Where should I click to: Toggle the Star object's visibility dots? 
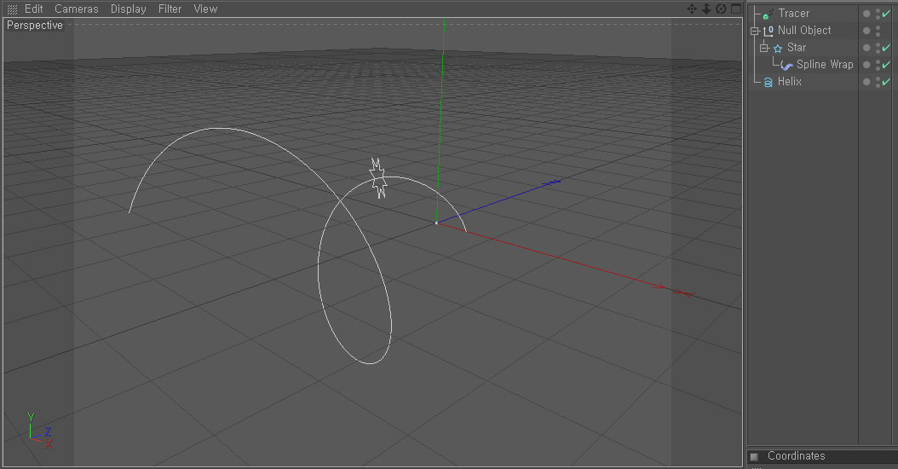click(x=878, y=48)
